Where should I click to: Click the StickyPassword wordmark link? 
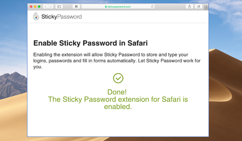click(61, 17)
